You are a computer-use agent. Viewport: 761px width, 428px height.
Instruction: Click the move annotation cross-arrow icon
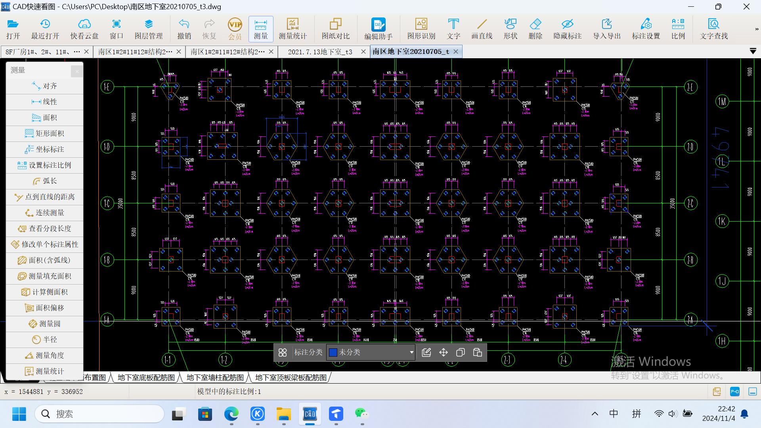pyautogui.click(x=444, y=352)
